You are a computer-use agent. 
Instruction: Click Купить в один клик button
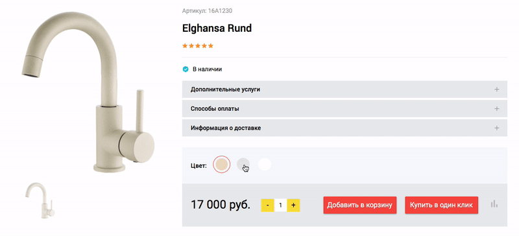pyautogui.click(x=442, y=206)
